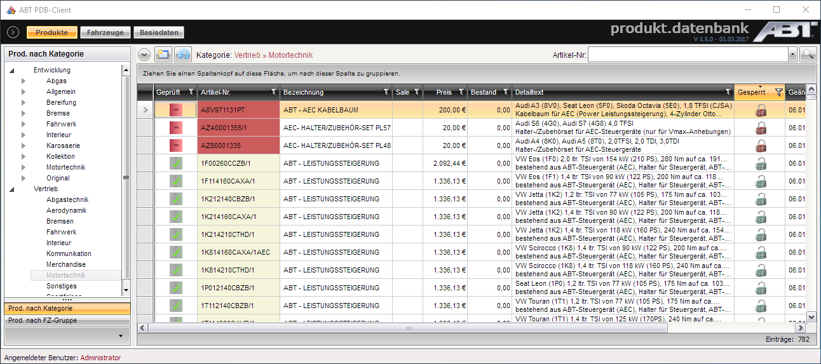
Task: Click the green lock for 1K814210CTHD/1
Action: coord(760,270)
